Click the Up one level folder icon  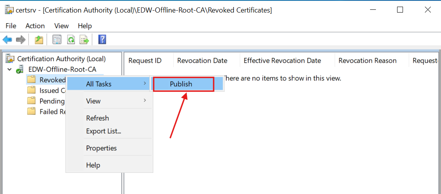click(x=39, y=40)
